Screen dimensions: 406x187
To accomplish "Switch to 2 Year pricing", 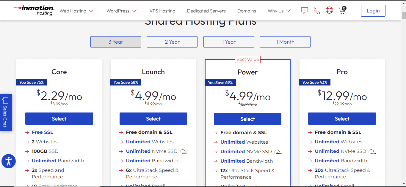I will 172,42.
